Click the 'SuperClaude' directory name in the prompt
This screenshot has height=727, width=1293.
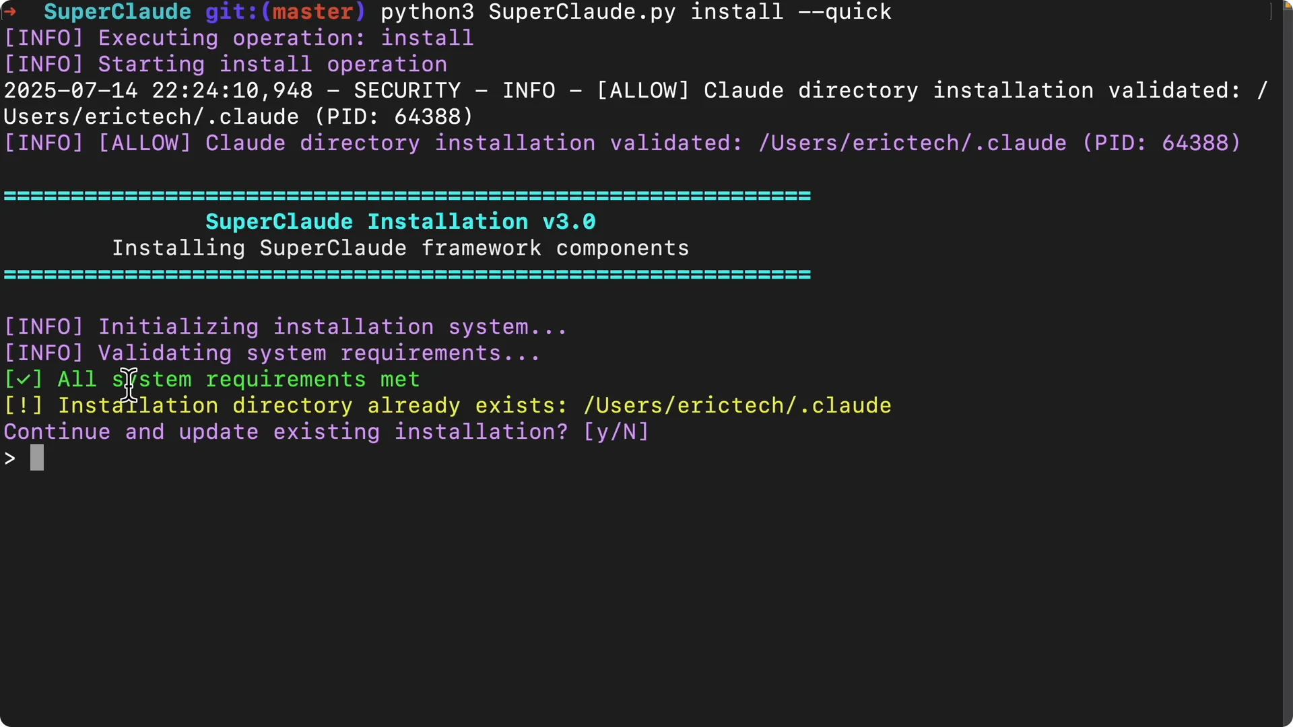click(x=117, y=12)
